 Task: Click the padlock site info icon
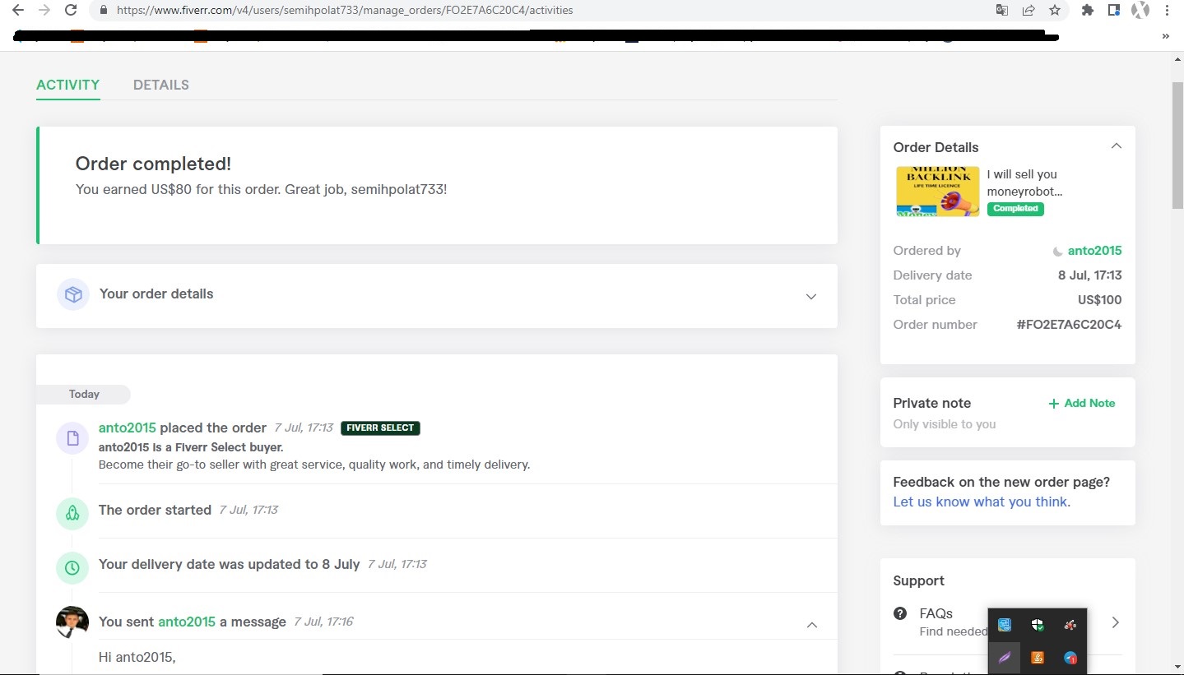click(x=104, y=11)
